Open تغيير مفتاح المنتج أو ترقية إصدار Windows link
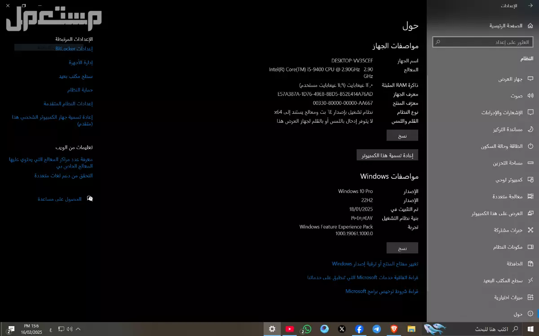Image resolution: width=539 pixels, height=336 pixels. click(375, 264)
